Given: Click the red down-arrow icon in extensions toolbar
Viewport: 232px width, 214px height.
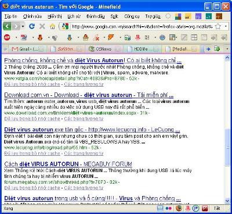Looking at the screenshot, I should coord(137,37).
